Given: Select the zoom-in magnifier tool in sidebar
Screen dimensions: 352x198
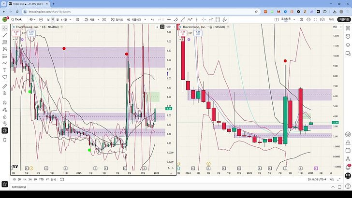Looking at the screenshot, I should [x=5, y=93].
